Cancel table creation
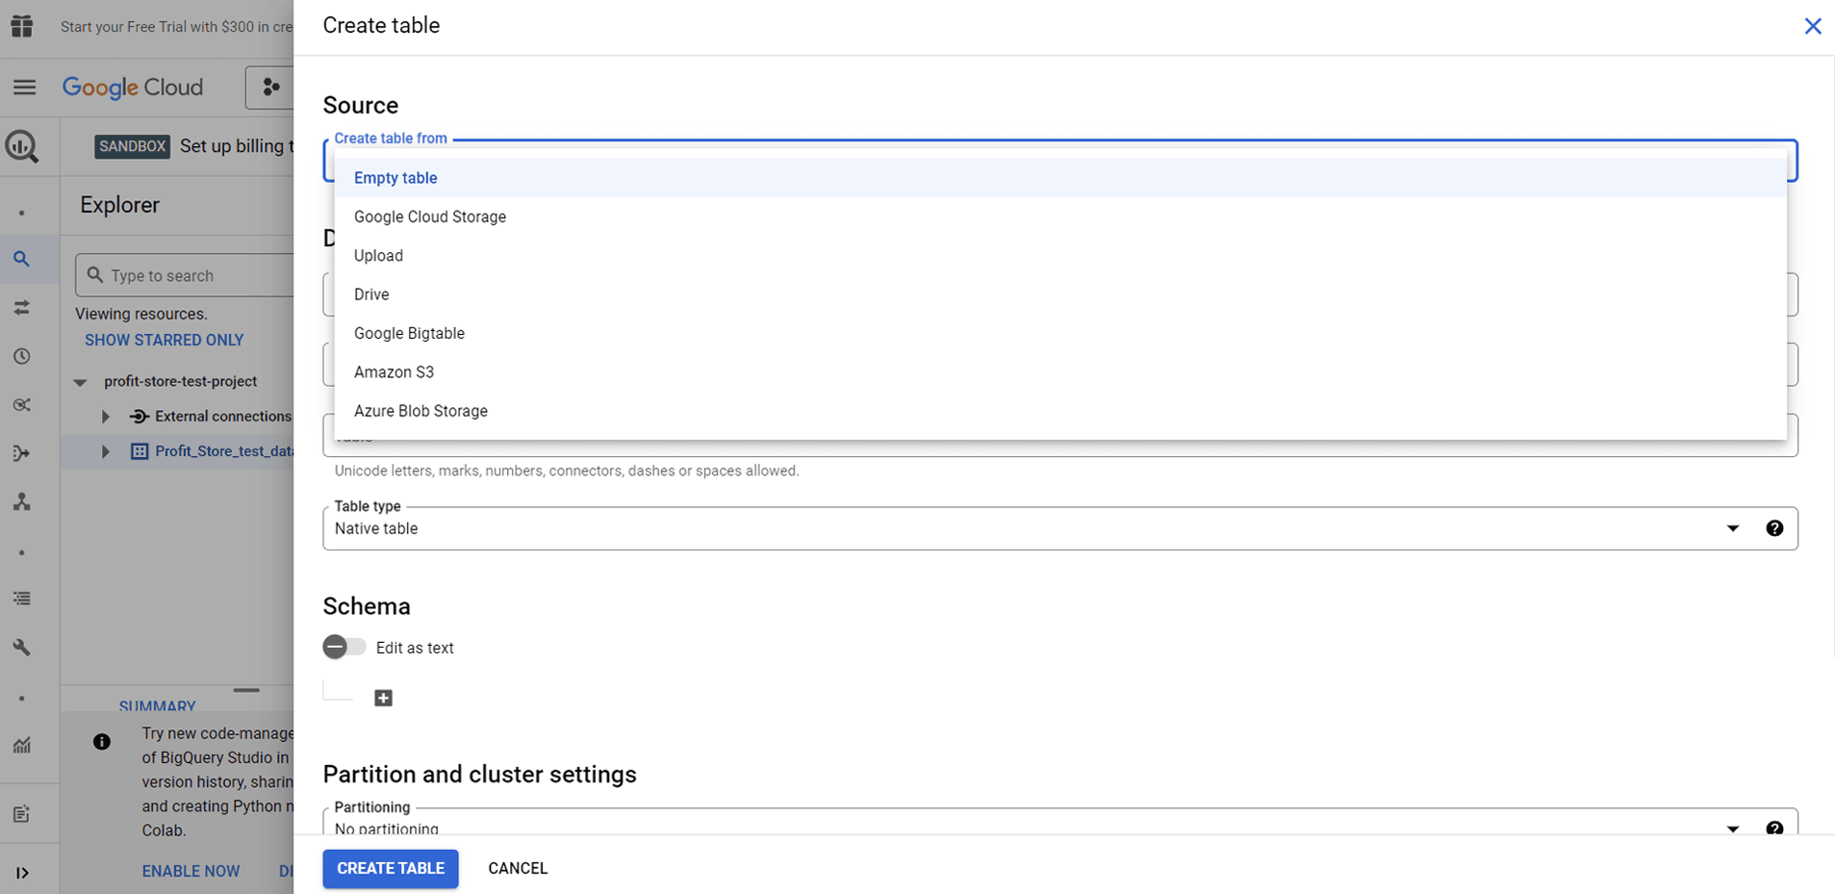The height and width of the screenshot is (894, 1835). click(x=518, y=868)
